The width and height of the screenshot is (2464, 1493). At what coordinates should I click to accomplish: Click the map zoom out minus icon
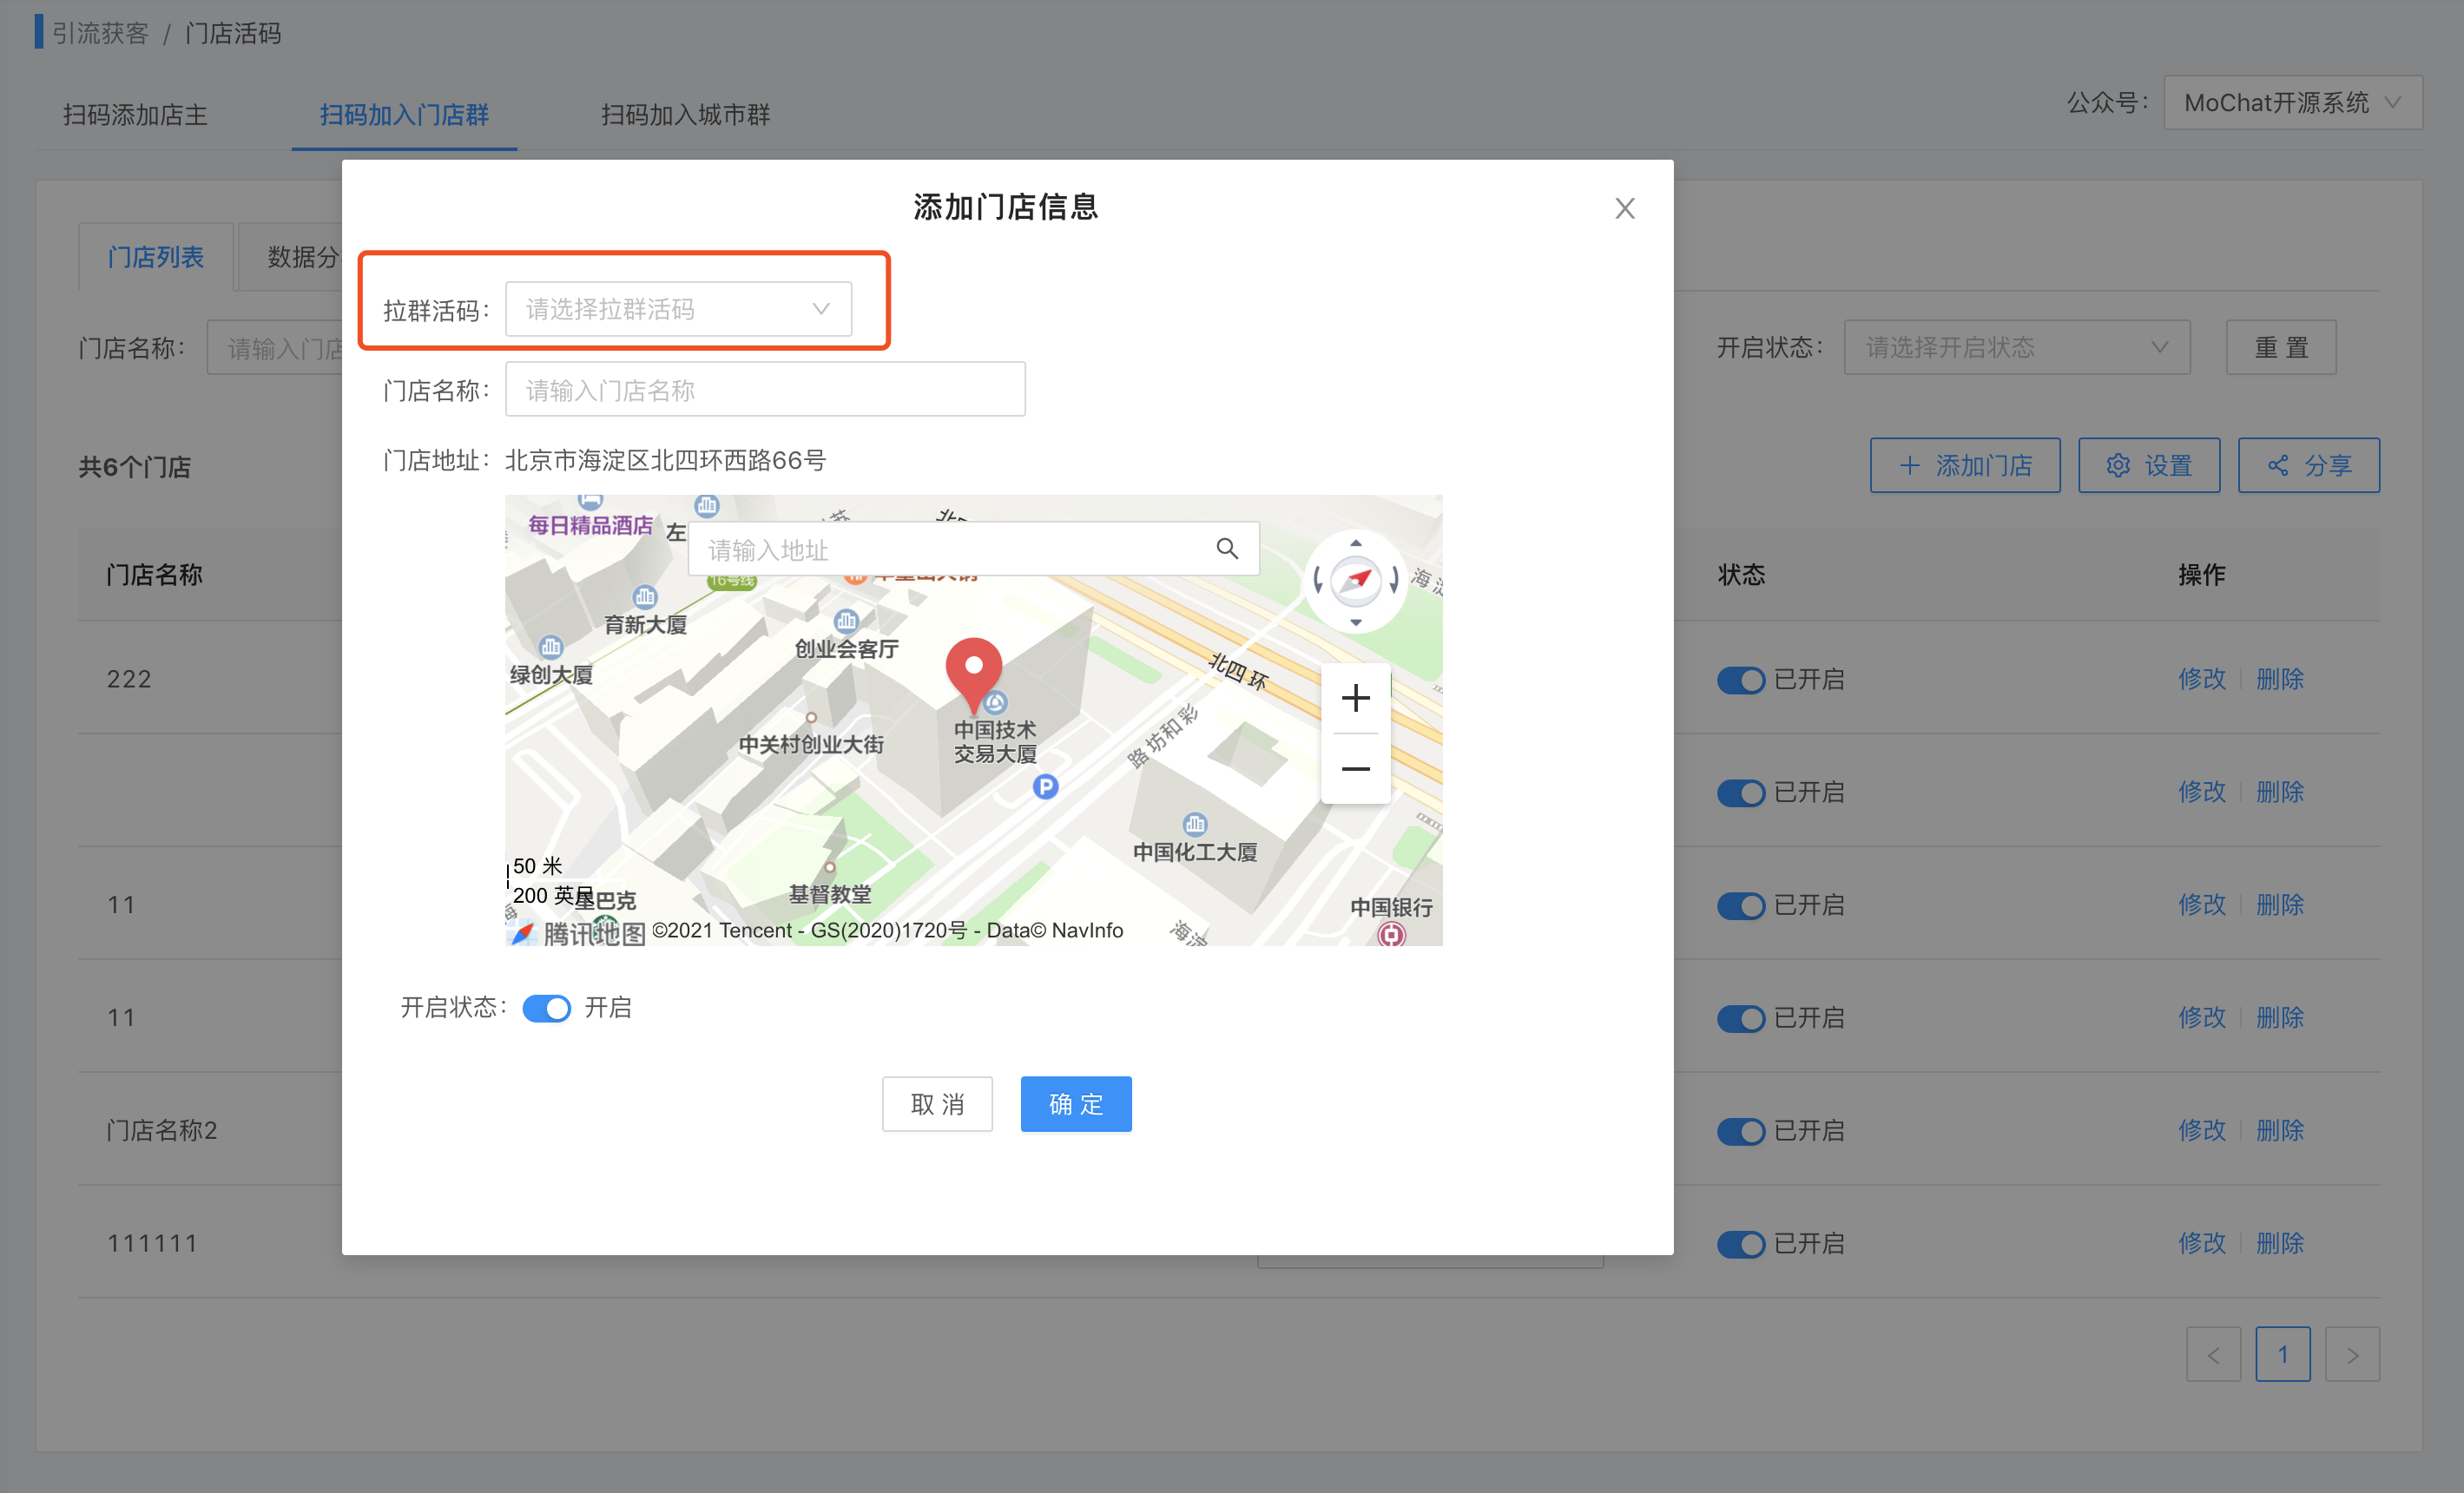click(x=1355, y=768)
